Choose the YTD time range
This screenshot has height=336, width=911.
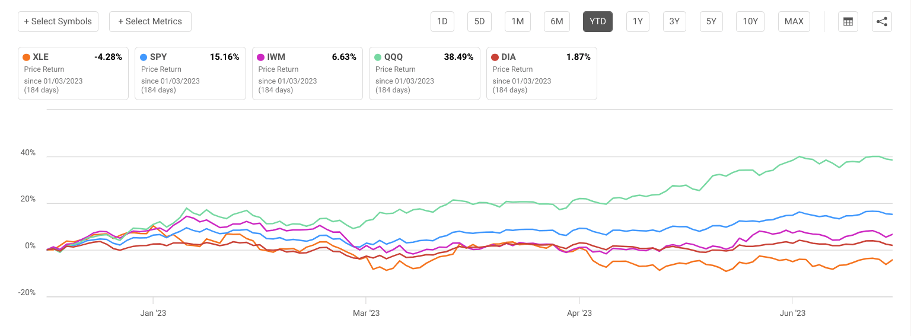[x=598, y=21]
